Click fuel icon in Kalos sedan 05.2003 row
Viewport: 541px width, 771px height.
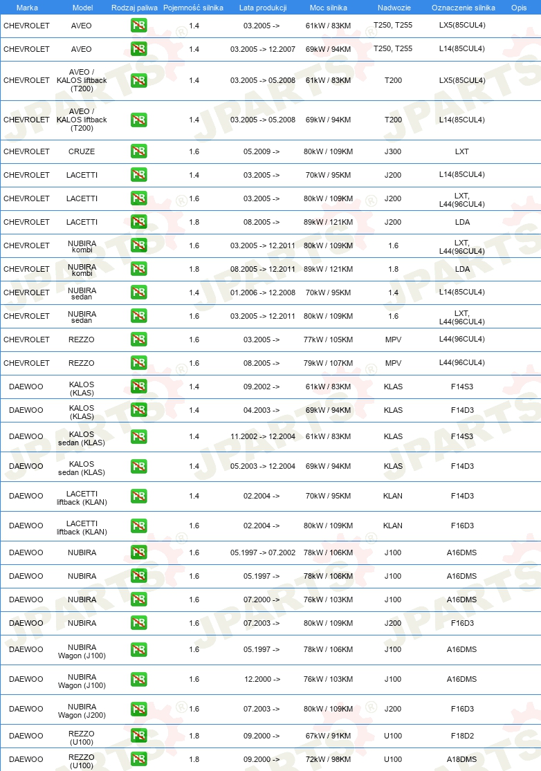(138, 467)
